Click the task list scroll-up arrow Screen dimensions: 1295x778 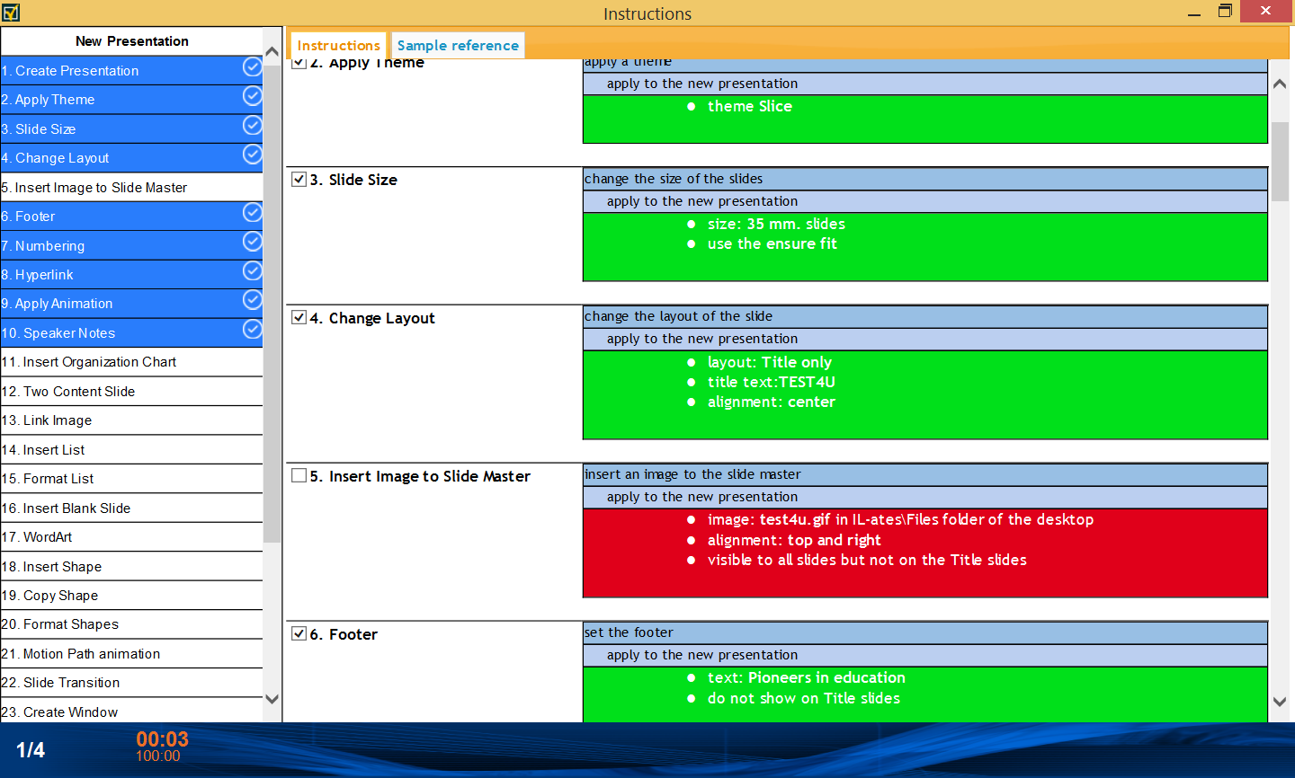(272, 52)
